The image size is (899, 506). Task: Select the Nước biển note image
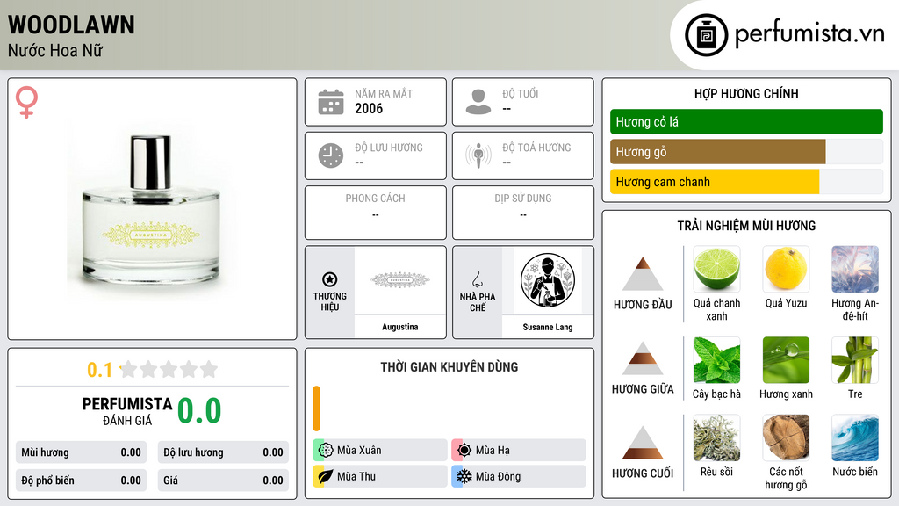[855, 437]
